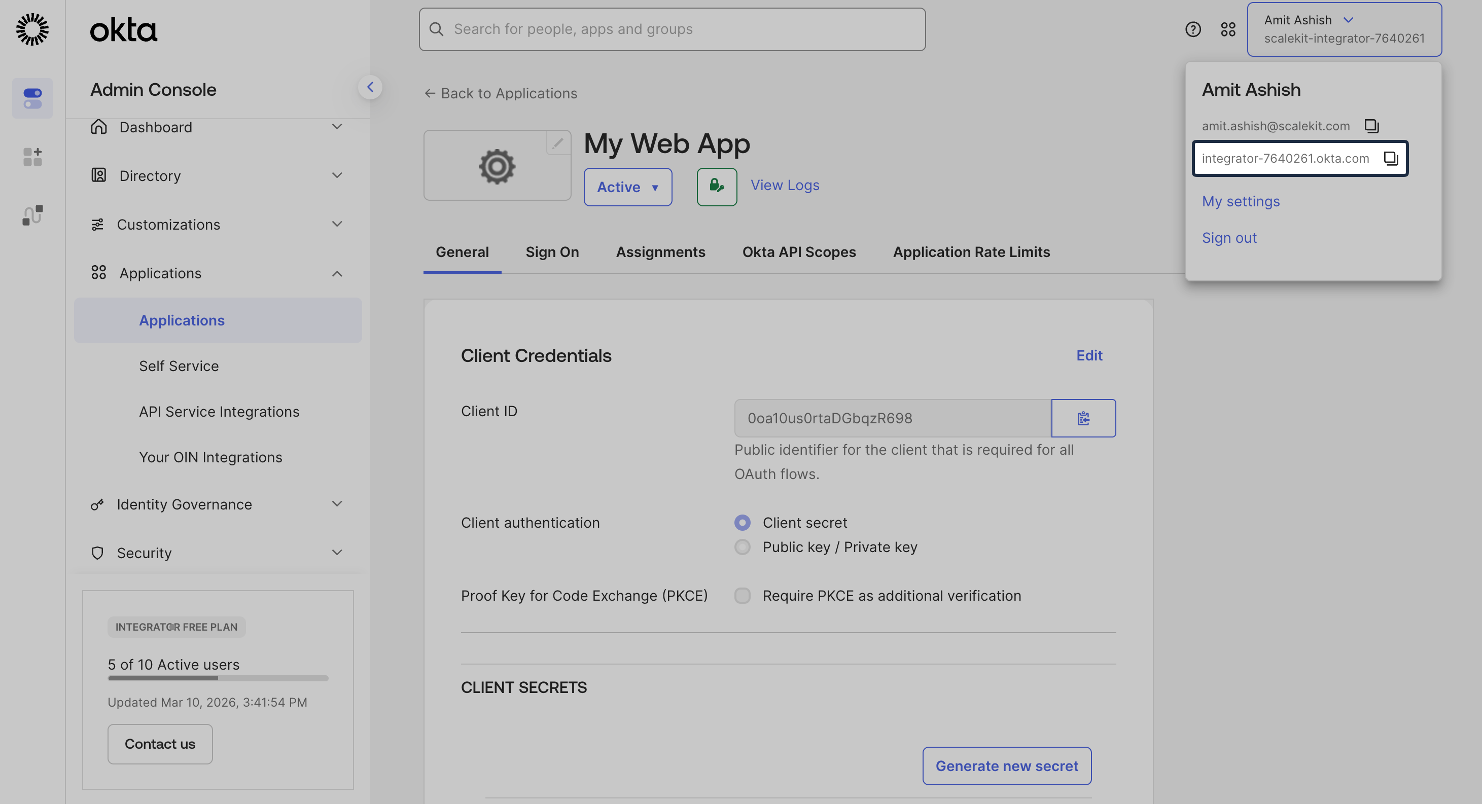Click the green sign-on policy lock icon
This screenshot has height=804, width=1482.
click(716, 187)
